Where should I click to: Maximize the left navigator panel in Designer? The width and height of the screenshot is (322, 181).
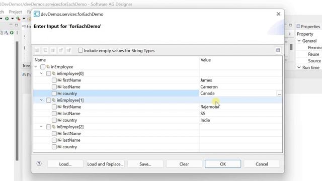(17, 25)
